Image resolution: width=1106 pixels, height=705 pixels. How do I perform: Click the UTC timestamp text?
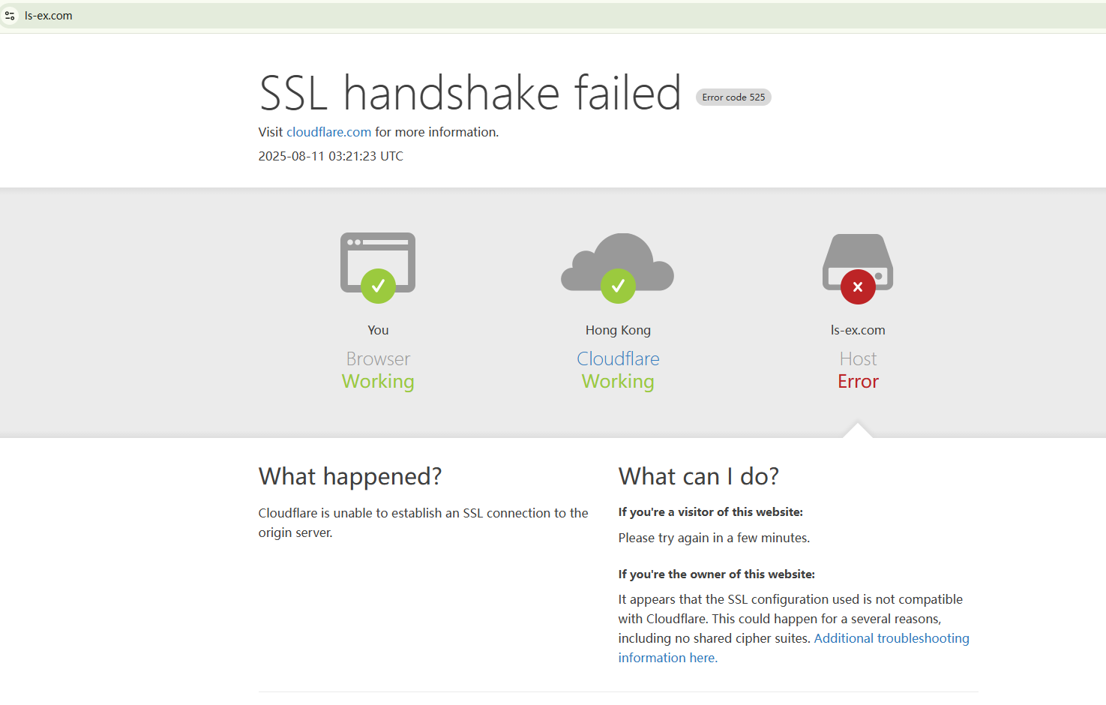tap(331, 156)
